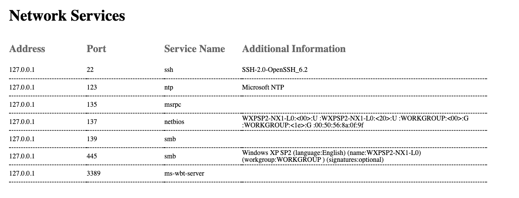Click the Port column header
The image size is (519, 198).
coord(96,49)
